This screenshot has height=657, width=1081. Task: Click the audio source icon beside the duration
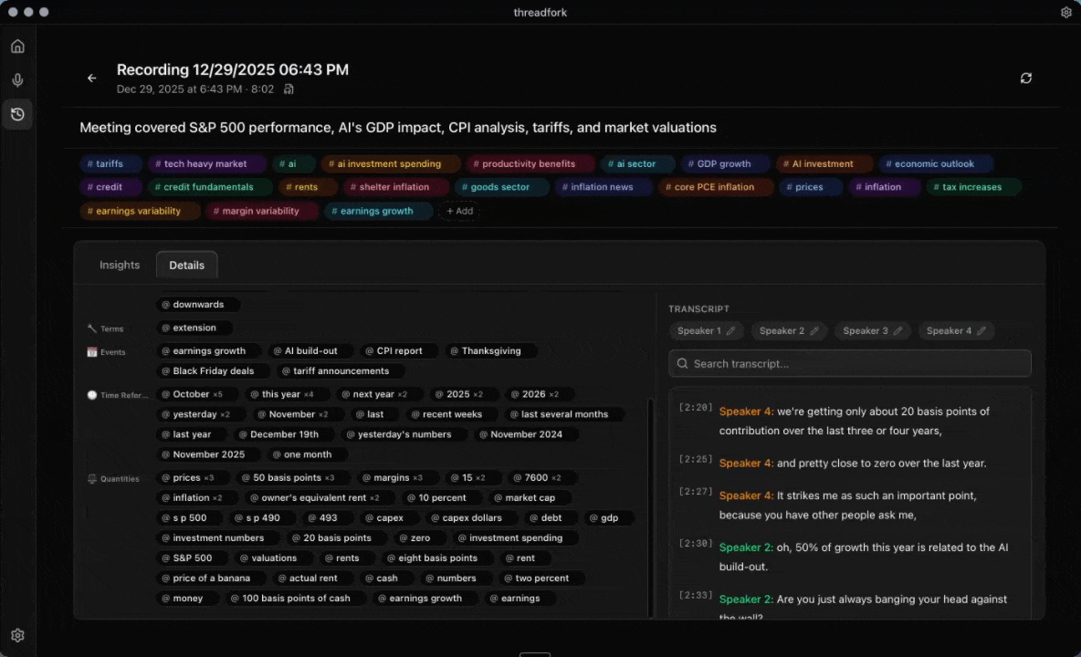pyautogui.click(x=289, y=89)
